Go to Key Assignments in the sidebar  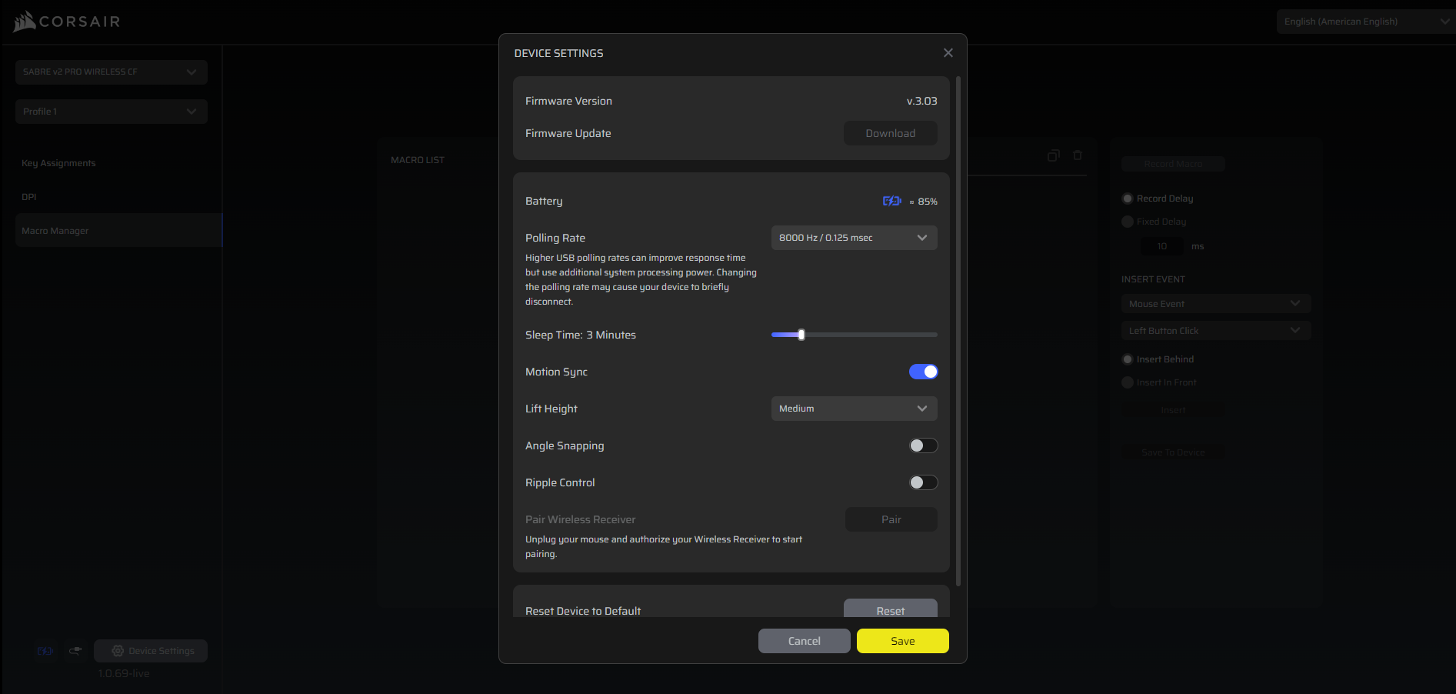click(x=58, y=163)
